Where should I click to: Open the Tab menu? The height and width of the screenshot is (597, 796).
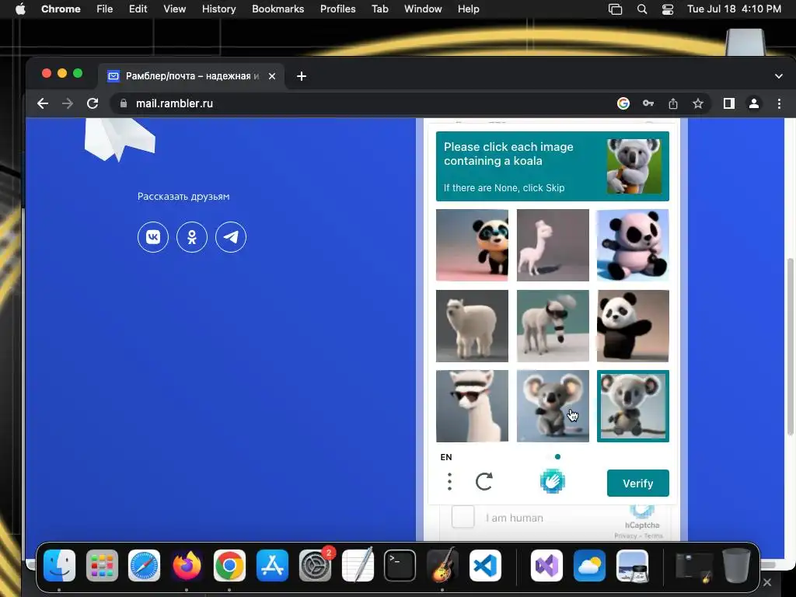tap(379, 9)
